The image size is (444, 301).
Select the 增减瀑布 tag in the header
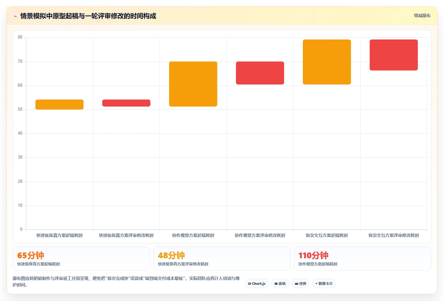coord(422,16)
